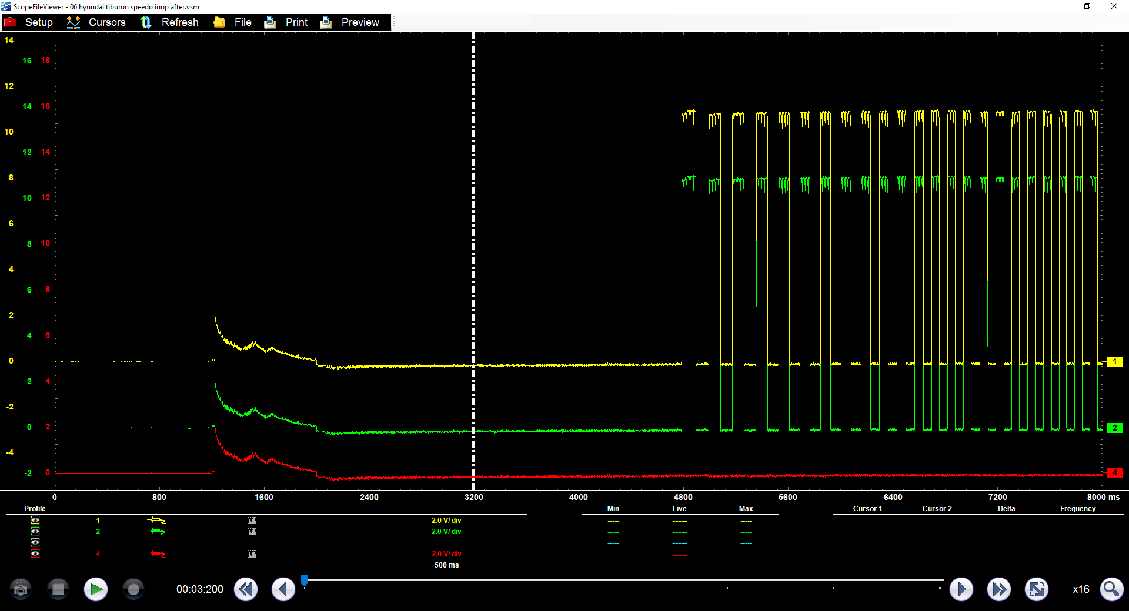Toggle visibility of channel 4 trace
The width and height of the screenshot is (1129, 611).
pos(35,553)
